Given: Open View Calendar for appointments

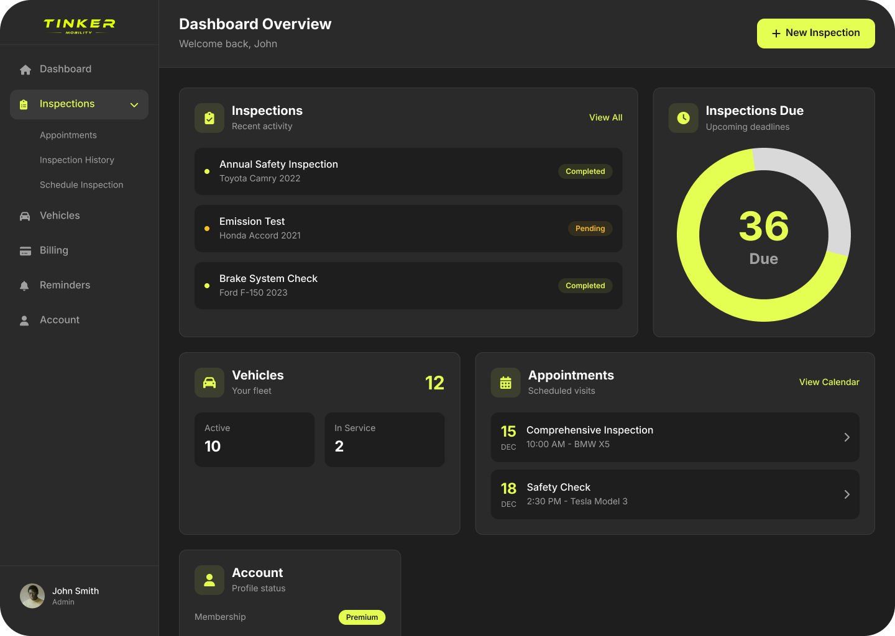Looking at the screenshot, I should pyautogui.click(x=829, y=382).
